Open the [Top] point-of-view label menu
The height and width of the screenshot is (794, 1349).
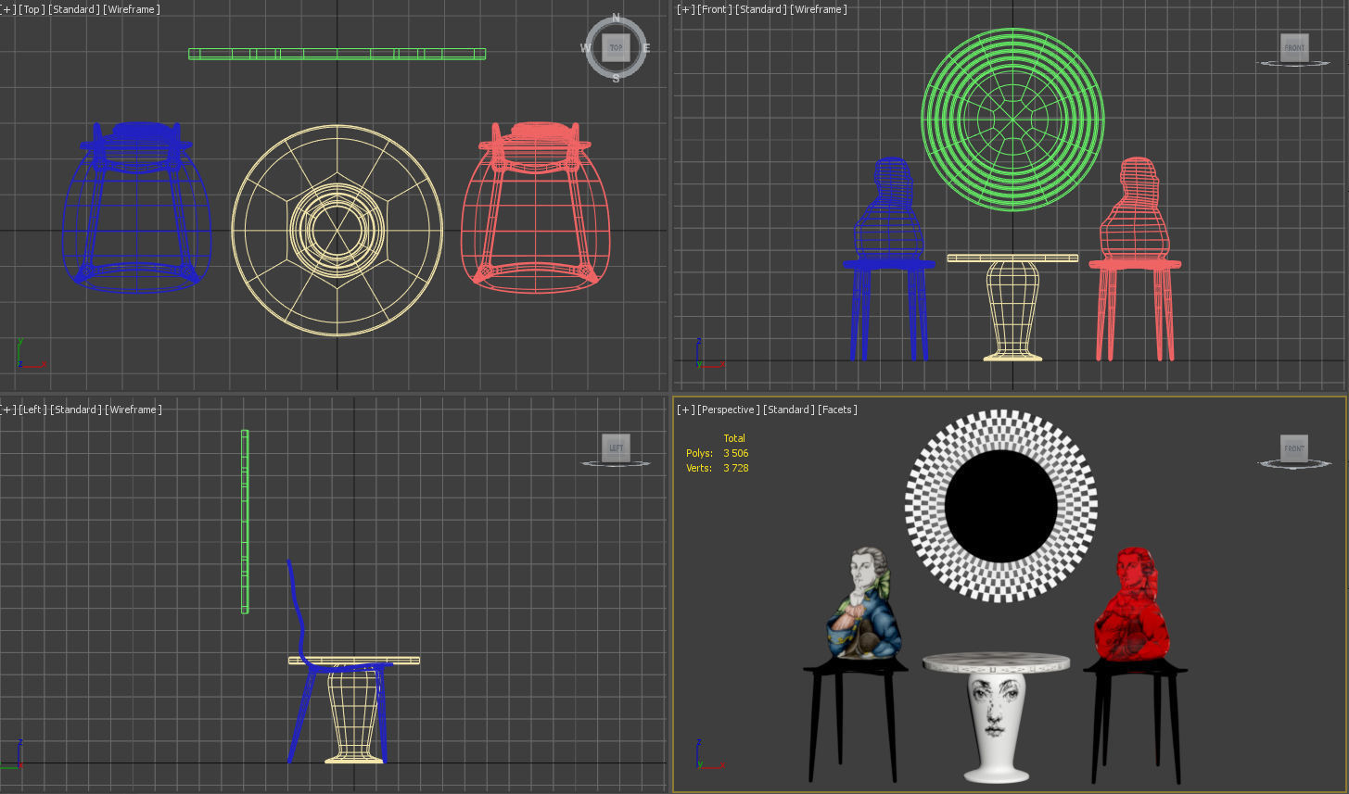click(32, 9)
